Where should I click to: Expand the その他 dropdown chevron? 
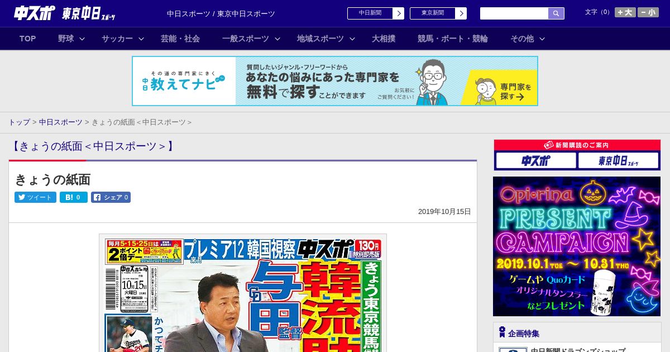click(542, 39)
